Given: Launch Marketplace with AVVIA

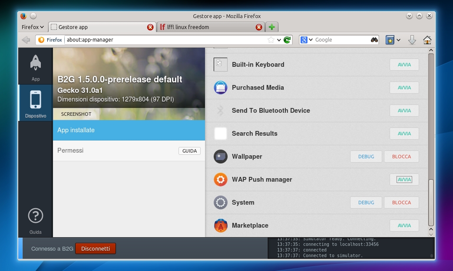Looking at the screenshot, I should click(x=404, y=225).
